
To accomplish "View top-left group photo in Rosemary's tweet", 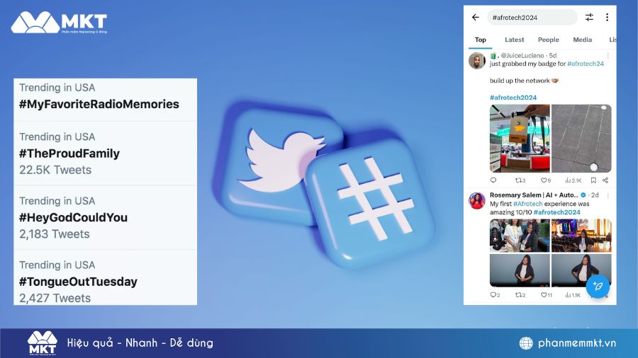I will pos(520,236).
